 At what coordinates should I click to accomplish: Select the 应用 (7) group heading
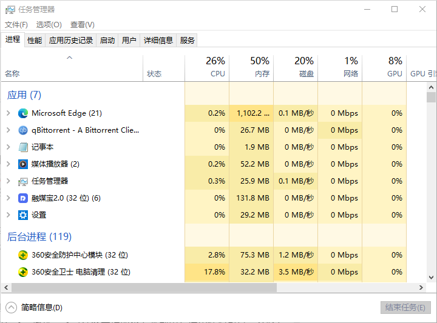coord(24,95)
